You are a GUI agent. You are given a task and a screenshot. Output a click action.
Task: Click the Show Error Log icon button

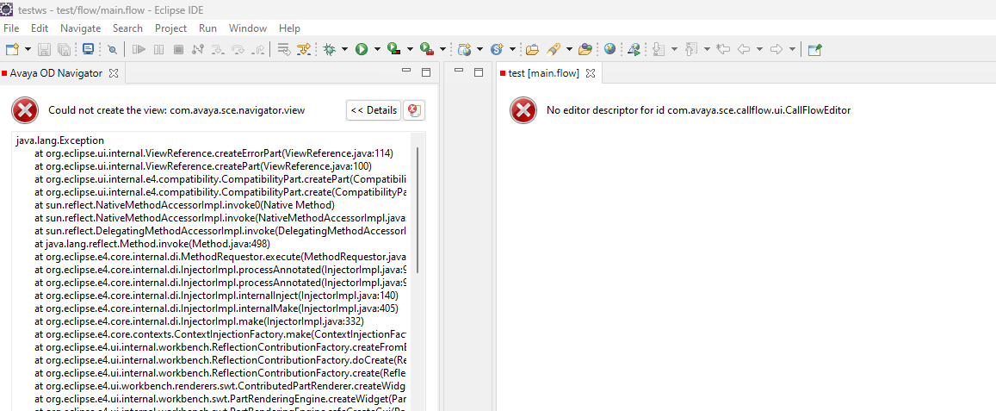tap(414, 110)
